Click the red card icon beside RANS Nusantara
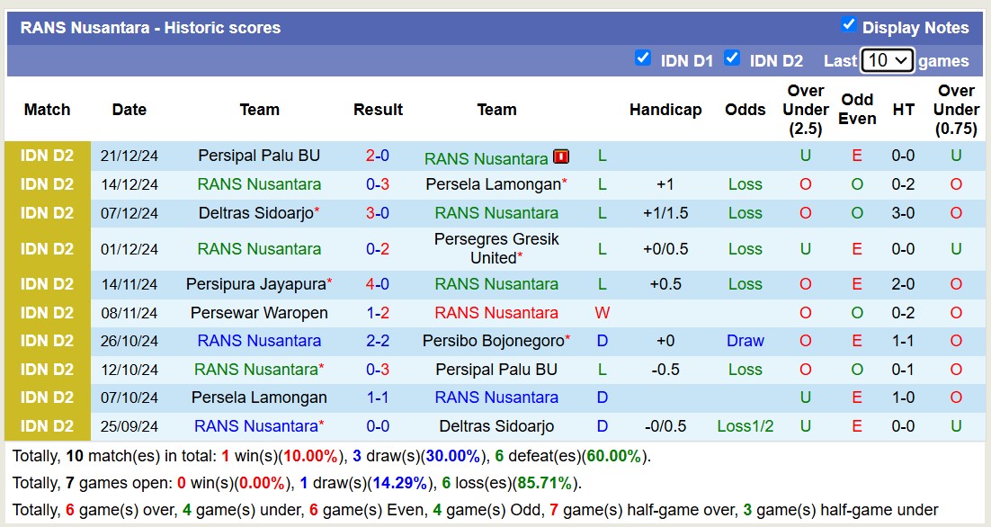991x527 pixels. 561,156
